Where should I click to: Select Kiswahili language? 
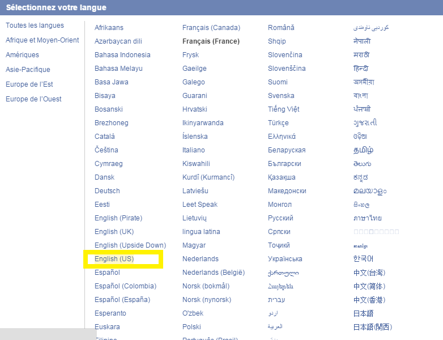coord(197,164)
